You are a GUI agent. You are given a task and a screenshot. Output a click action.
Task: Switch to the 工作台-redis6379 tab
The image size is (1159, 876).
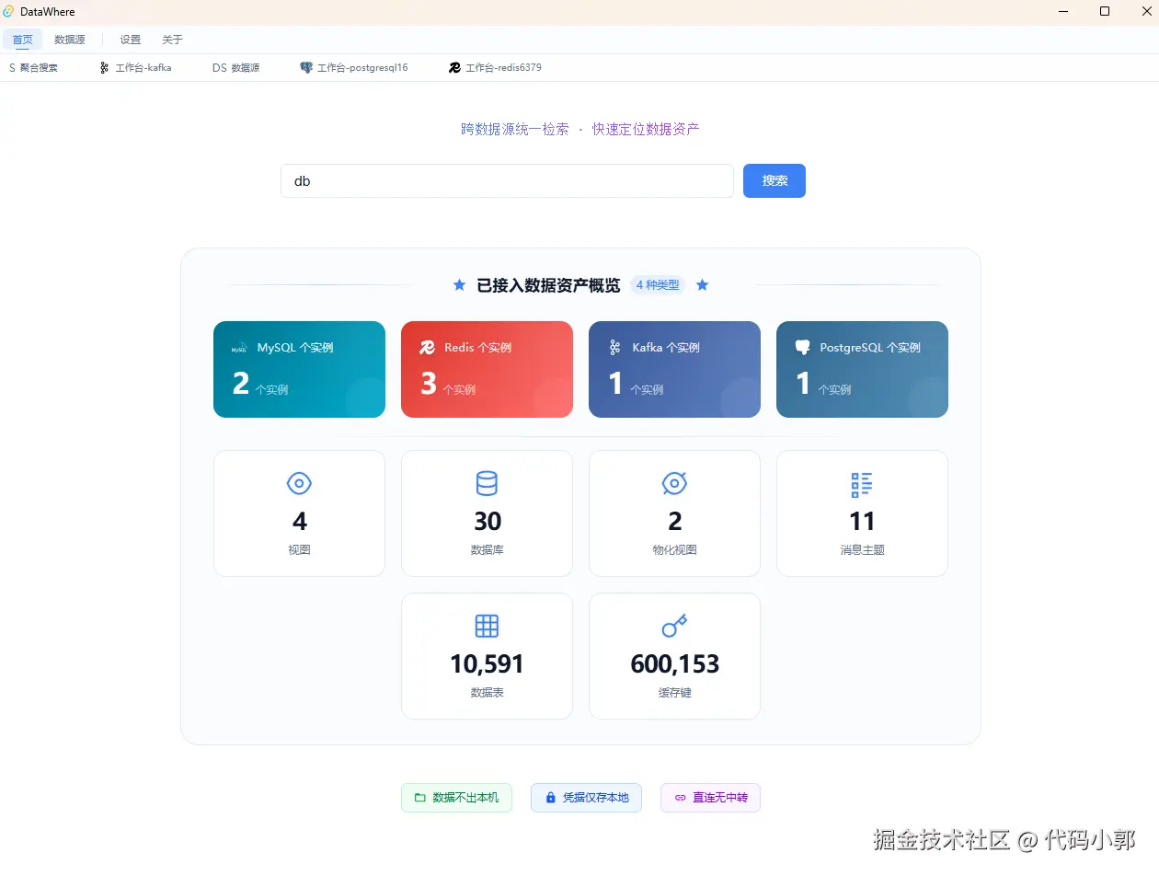(x=495, y=68)
